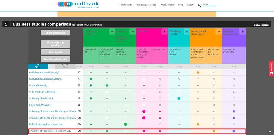Click Alzahra University's Academic staff with doctorates dot

pos(107,86)
